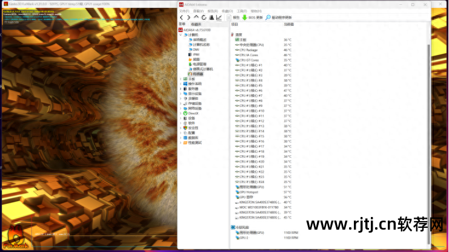Click the 冷却风扇 fan icon
This screenshot has width=449, height=252.
click(233, 227)
